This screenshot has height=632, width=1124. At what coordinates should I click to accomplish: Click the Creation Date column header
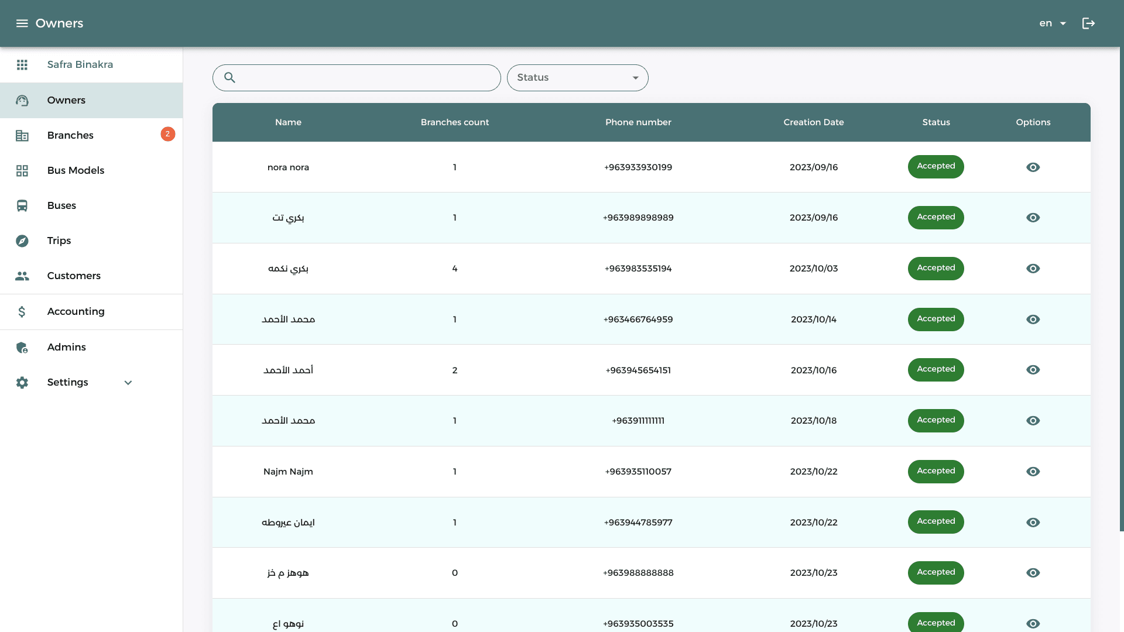tap(813, 122)
